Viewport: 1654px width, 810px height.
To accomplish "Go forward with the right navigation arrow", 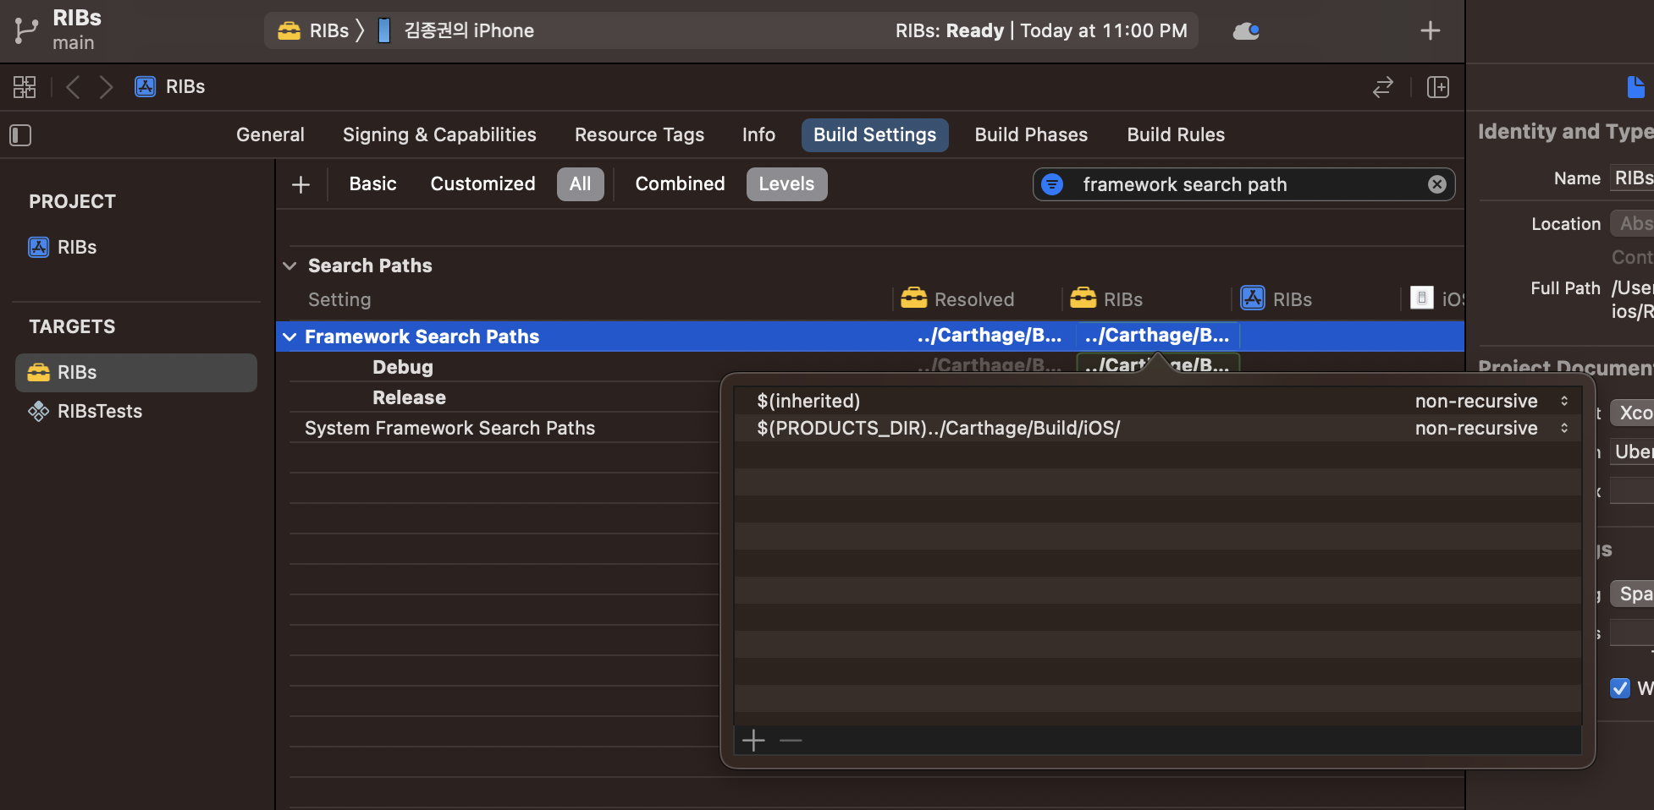I will tap(106, 87).
